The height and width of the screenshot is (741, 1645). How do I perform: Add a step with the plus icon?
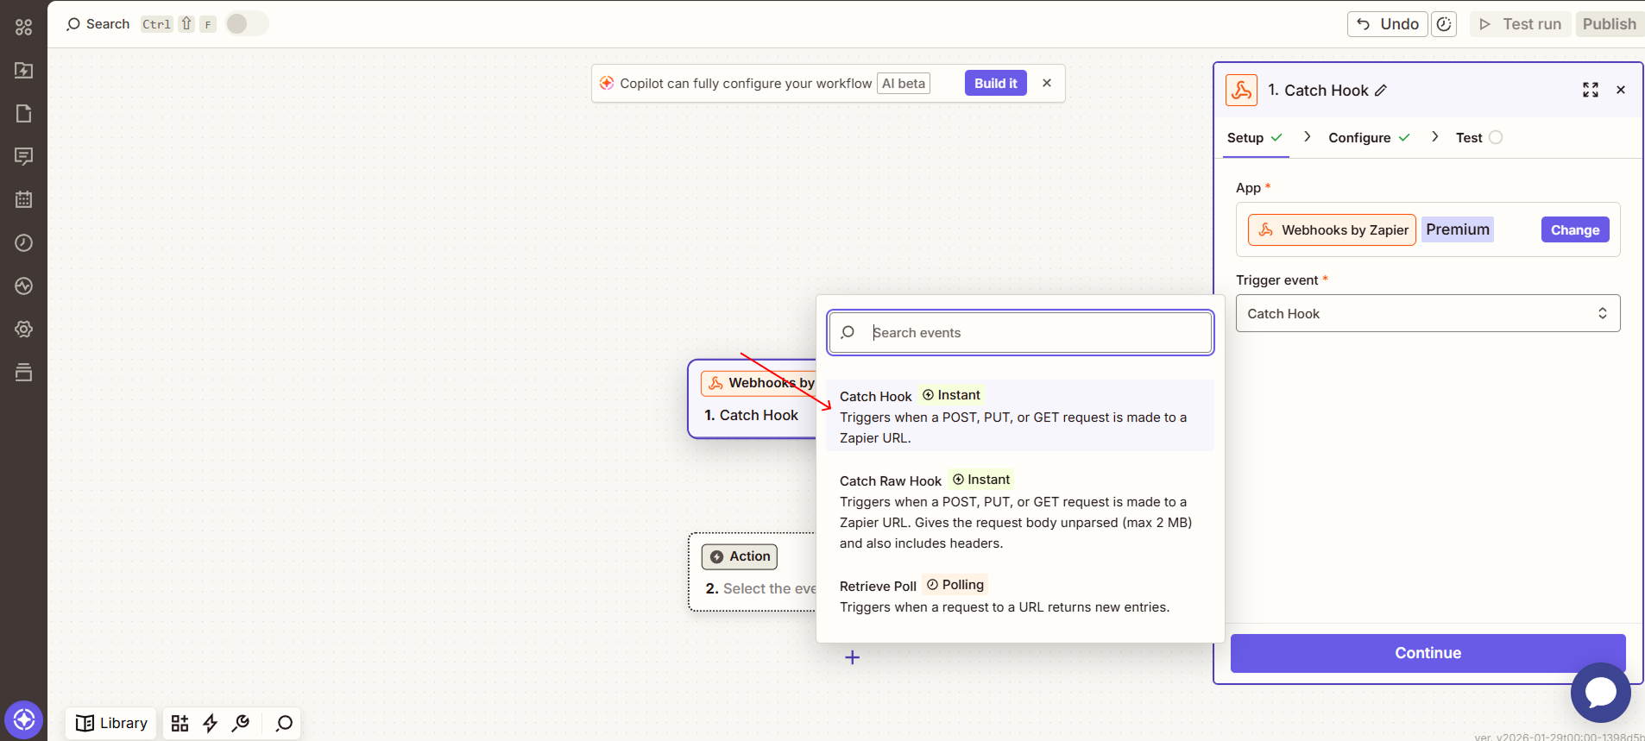pyautogui.click(x=852, y=657)
